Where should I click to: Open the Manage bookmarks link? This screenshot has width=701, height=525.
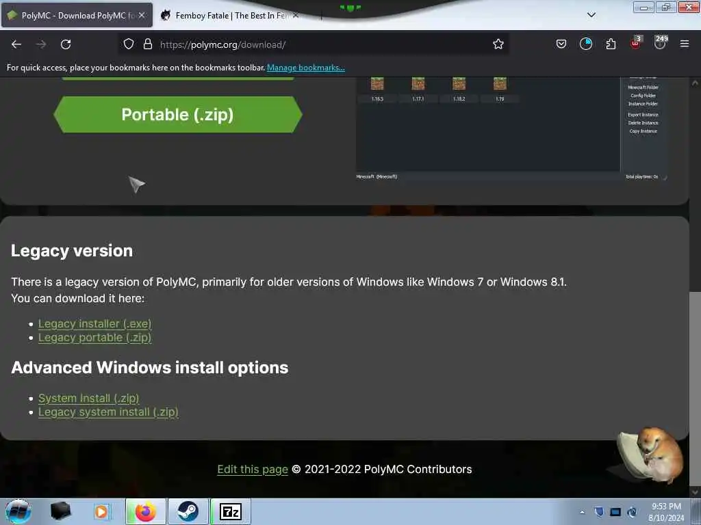click(306, 68)
